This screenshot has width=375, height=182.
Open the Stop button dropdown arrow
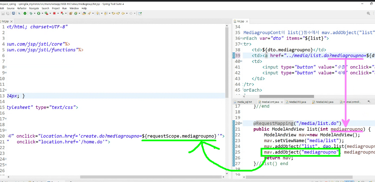pos(58,13)
